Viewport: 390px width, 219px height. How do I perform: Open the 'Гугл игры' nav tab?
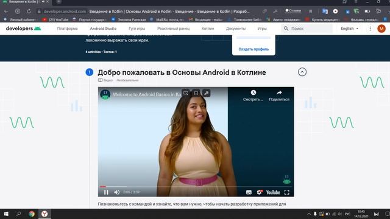(136, 29)
